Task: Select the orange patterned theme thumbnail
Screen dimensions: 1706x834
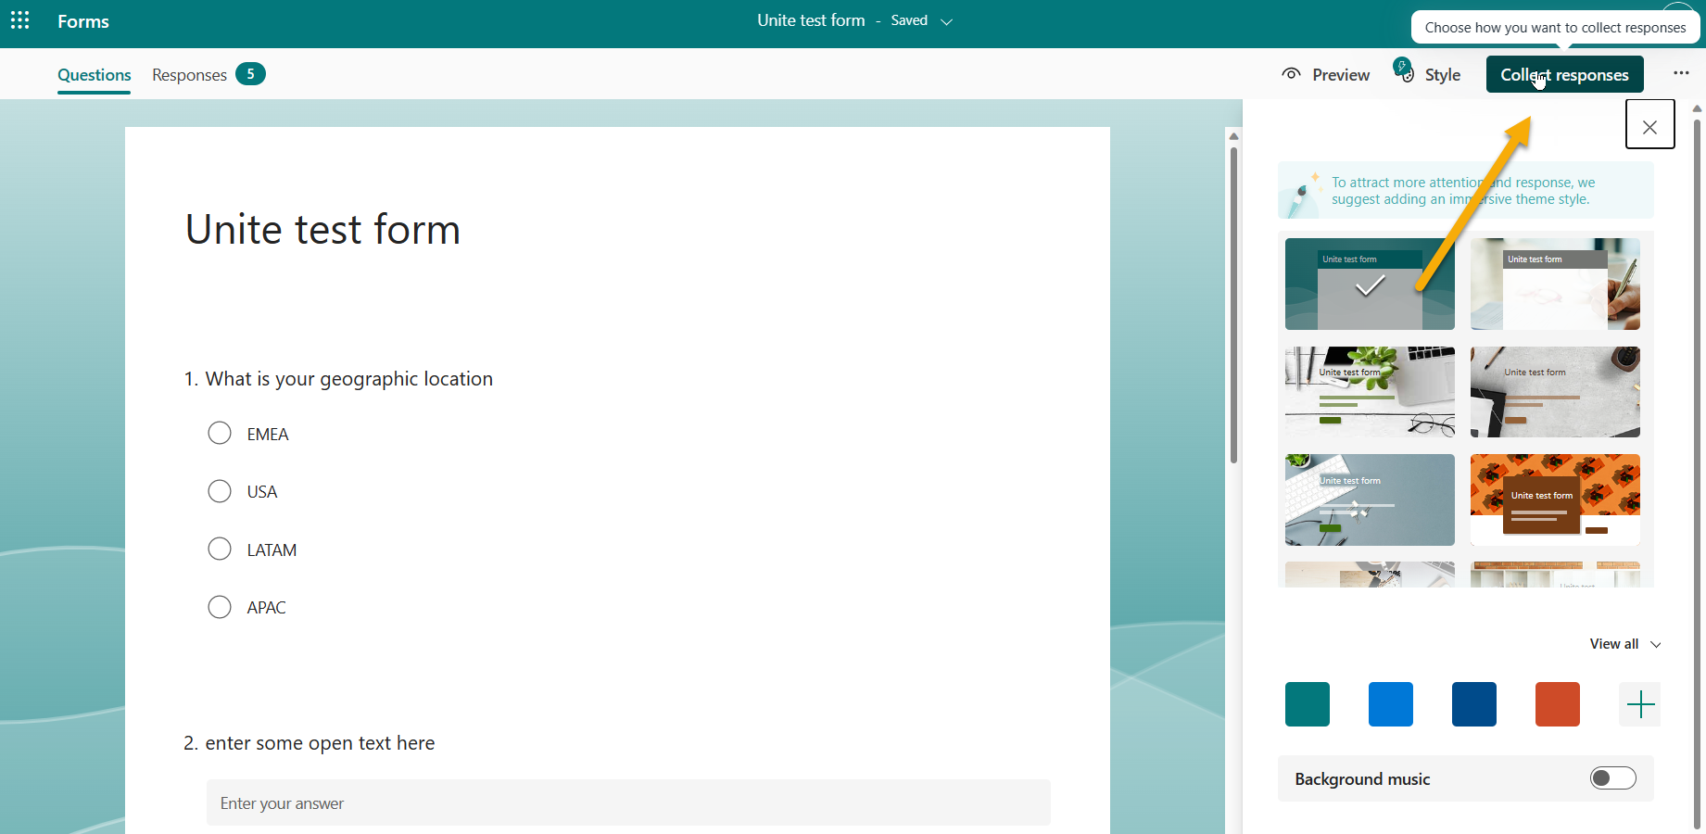Action: click(1555, 499)
